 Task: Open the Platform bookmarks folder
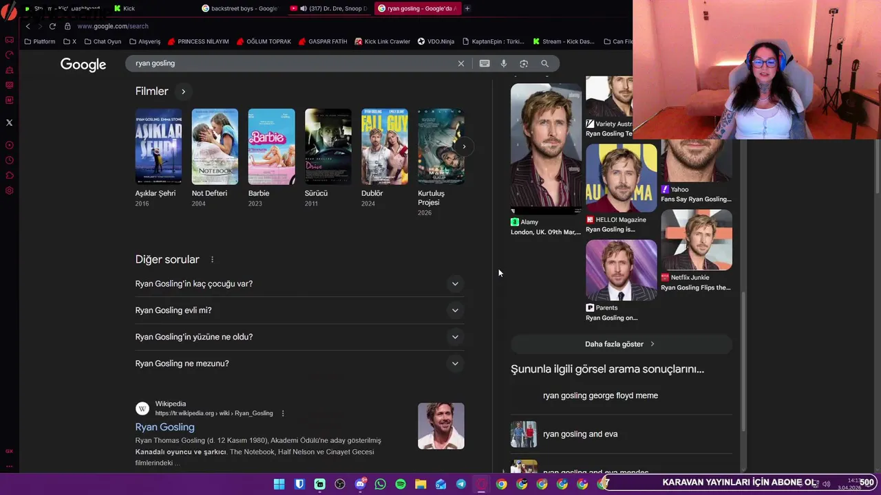[x=39, y=41]
